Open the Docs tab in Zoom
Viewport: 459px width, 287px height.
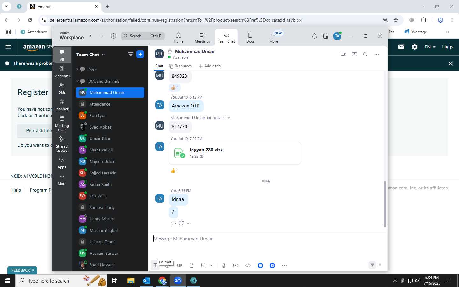pos(250,37)
